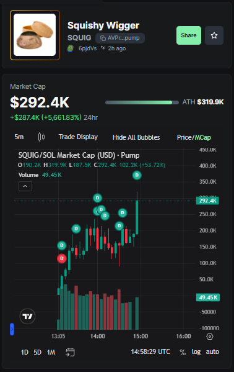234x372 pixels.
Task: Open the 5m interval selector
Action: tap(19, 137)
